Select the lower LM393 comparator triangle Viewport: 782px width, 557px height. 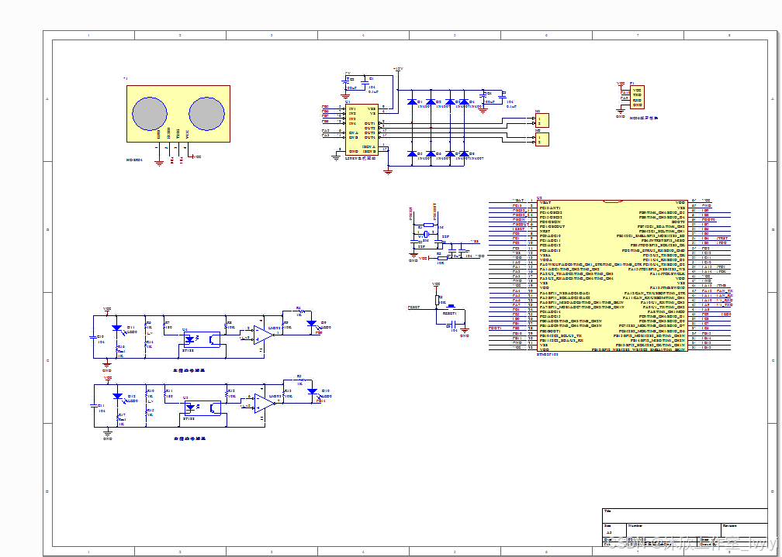264,403
